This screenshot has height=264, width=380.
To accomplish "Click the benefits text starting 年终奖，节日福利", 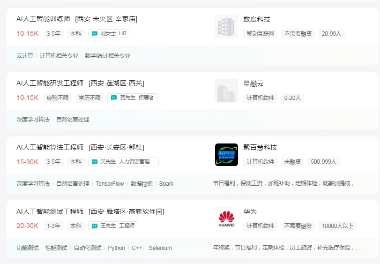I will point(287,248).
